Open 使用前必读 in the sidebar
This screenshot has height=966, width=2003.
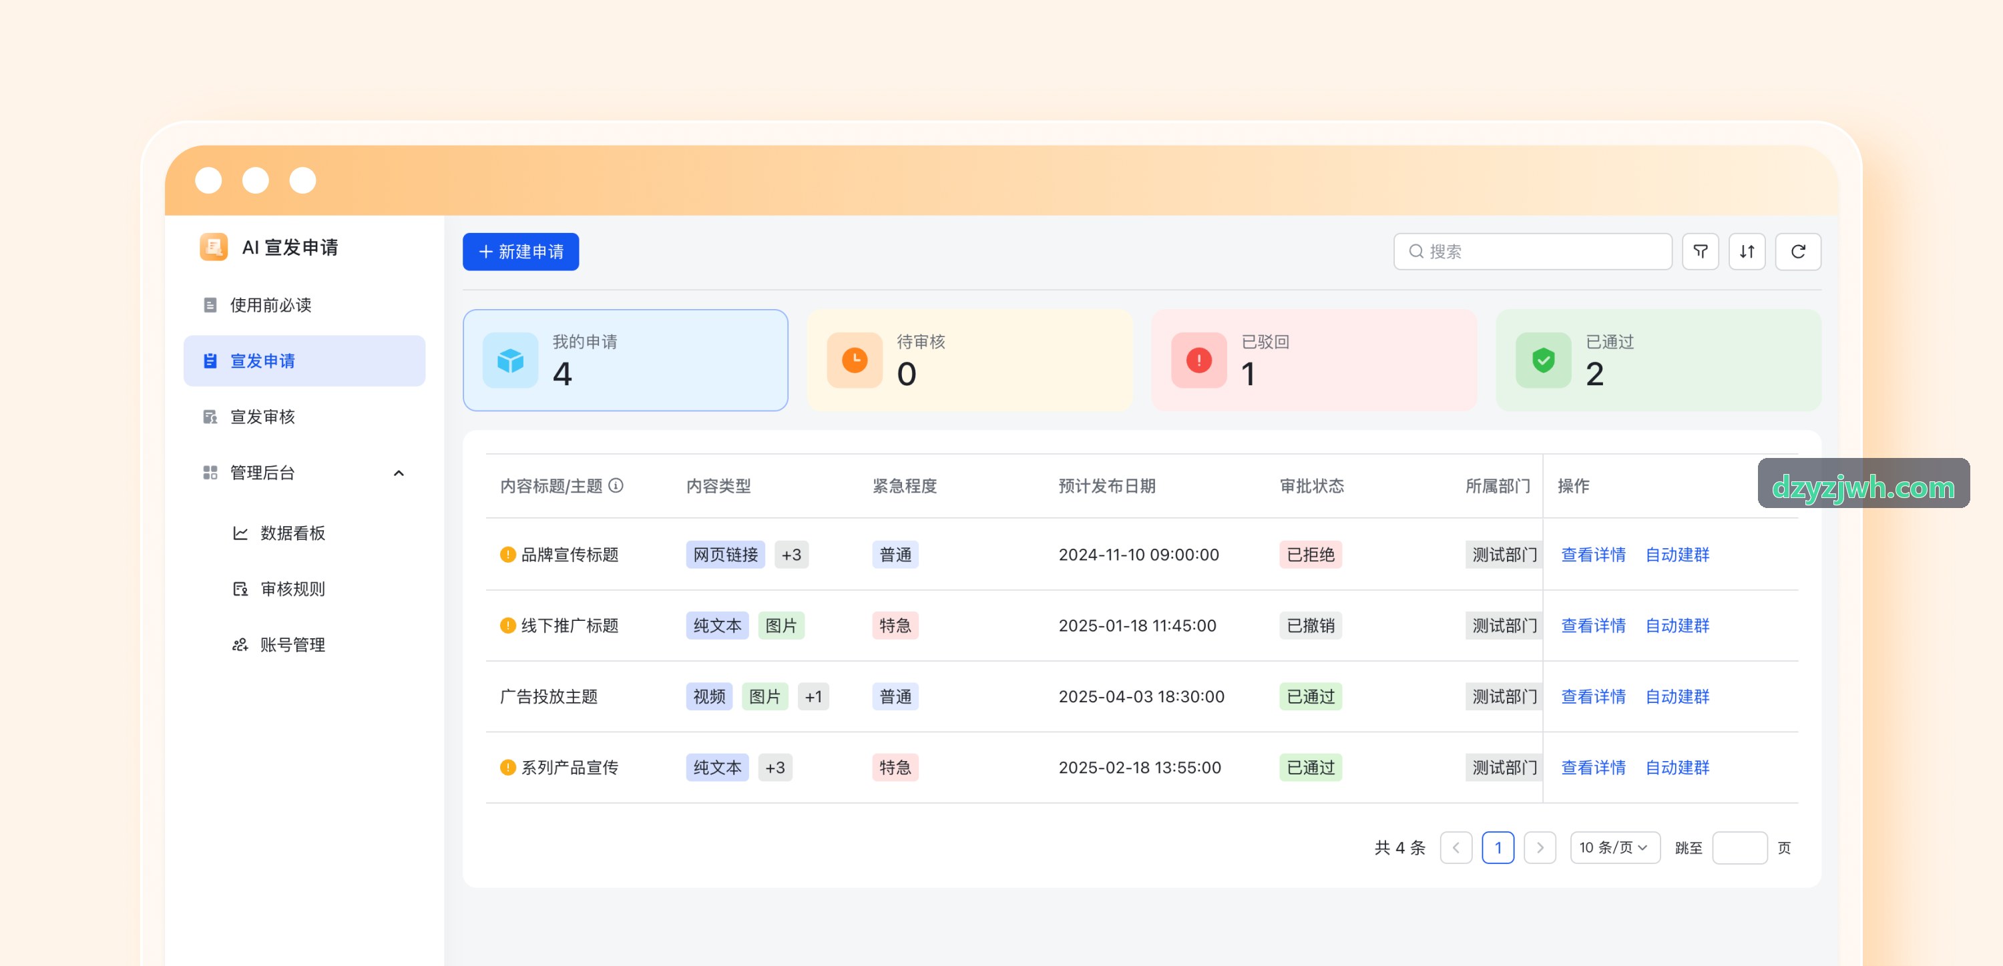pyautogui.click(x=304, y=305)
